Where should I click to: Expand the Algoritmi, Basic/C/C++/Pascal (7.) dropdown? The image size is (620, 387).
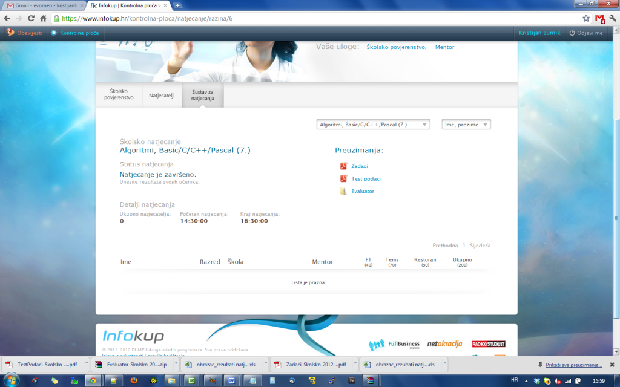click(373, 125)
